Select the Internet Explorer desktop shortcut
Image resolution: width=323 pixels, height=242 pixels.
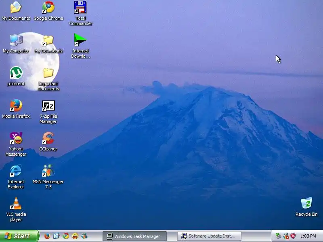16,177
